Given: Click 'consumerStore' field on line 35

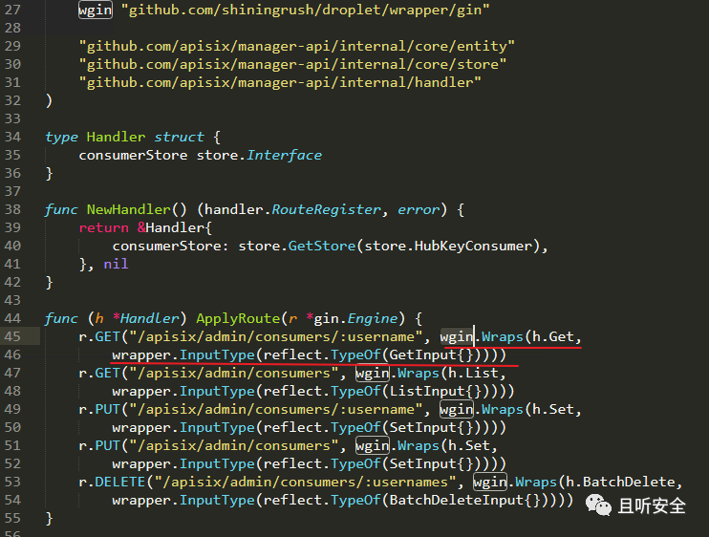Looking at the screenshot, I should (x=133, y=155).
